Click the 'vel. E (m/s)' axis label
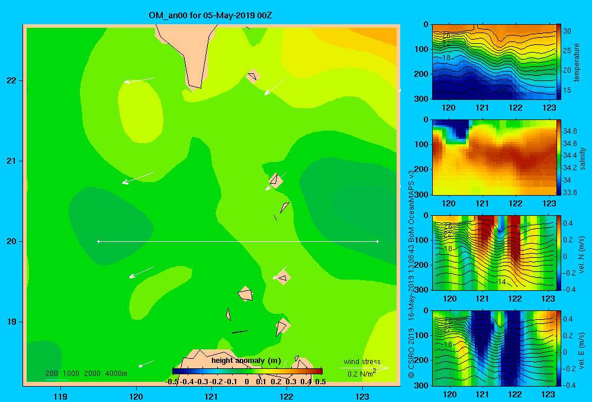The width and height of the screenshot is (592, 402). point(581,350)
